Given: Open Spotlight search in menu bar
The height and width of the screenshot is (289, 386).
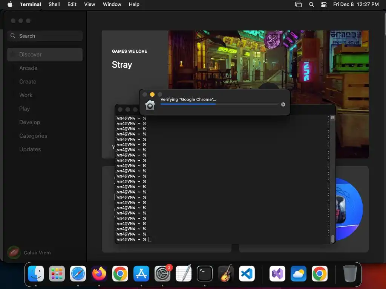Looking at the screenshot, I should (311, 4).
